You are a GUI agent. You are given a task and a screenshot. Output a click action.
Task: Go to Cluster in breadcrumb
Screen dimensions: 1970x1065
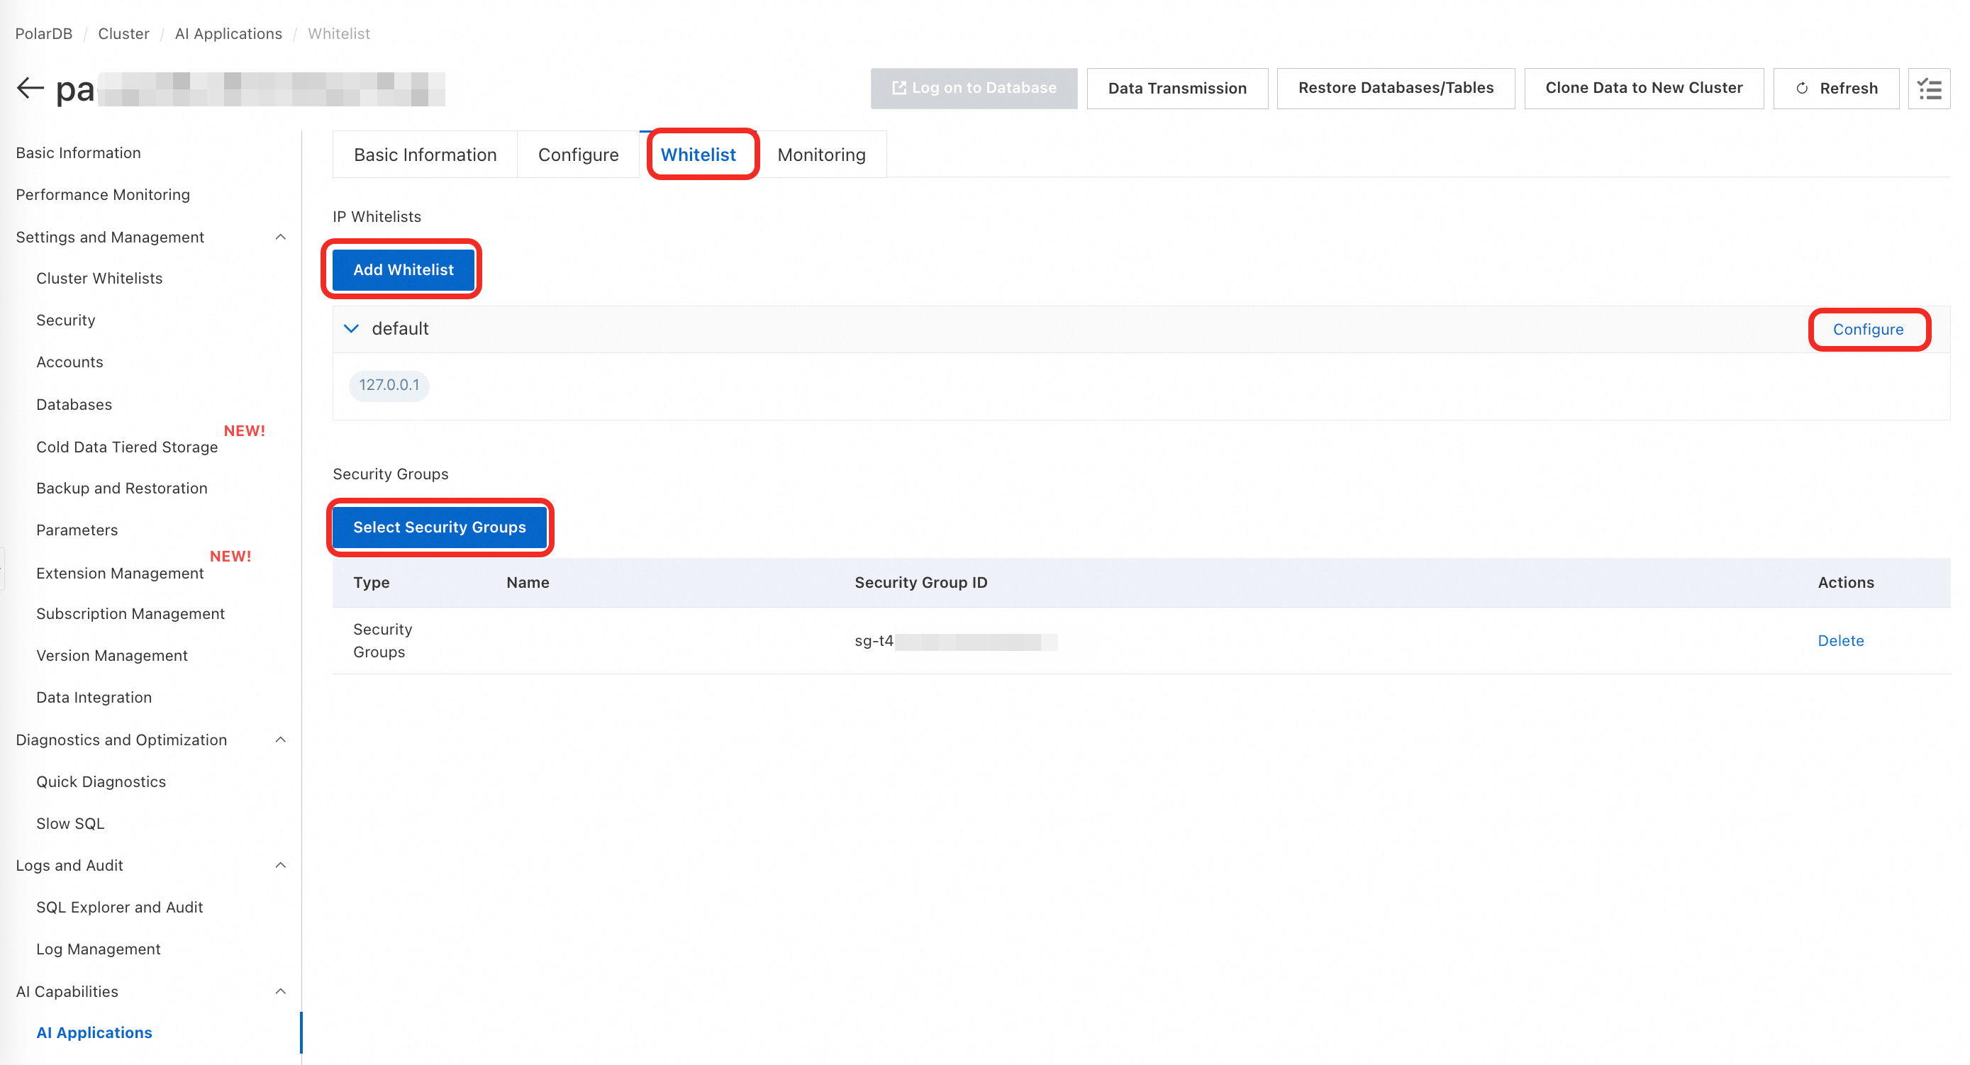(124, 33)
